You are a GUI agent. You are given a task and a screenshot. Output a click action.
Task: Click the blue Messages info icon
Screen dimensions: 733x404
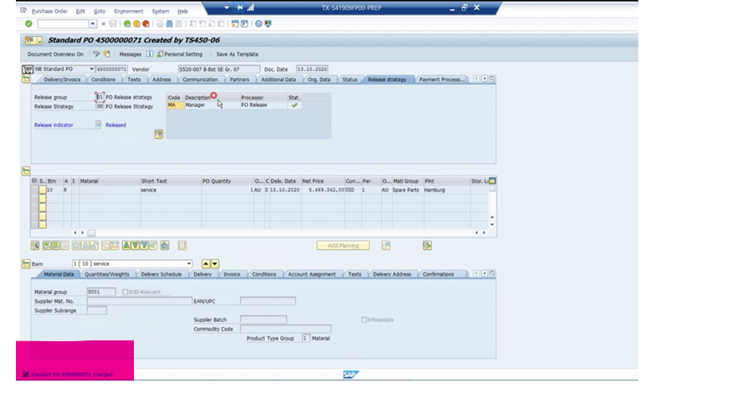click(150, 54)
